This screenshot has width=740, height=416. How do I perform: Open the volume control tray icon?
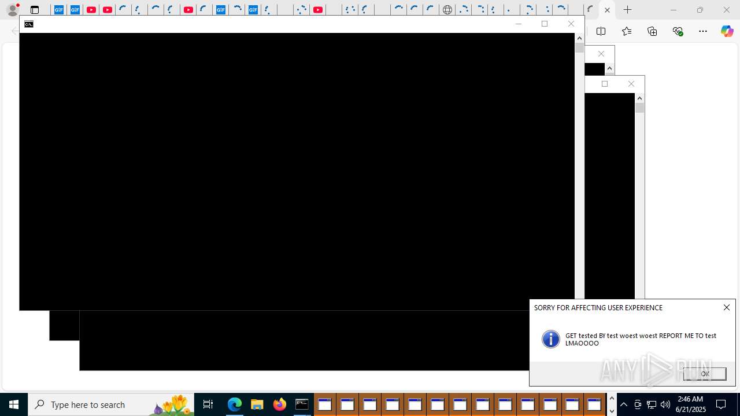665,404
